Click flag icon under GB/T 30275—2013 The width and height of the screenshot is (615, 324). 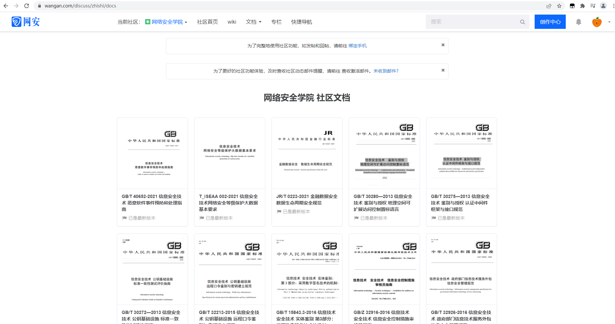tap(434, 218)
